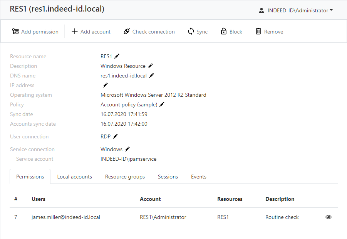Viewport: 347px width, 239px height.
Task: Go to the Sessions tab
Action: point(168,177)
